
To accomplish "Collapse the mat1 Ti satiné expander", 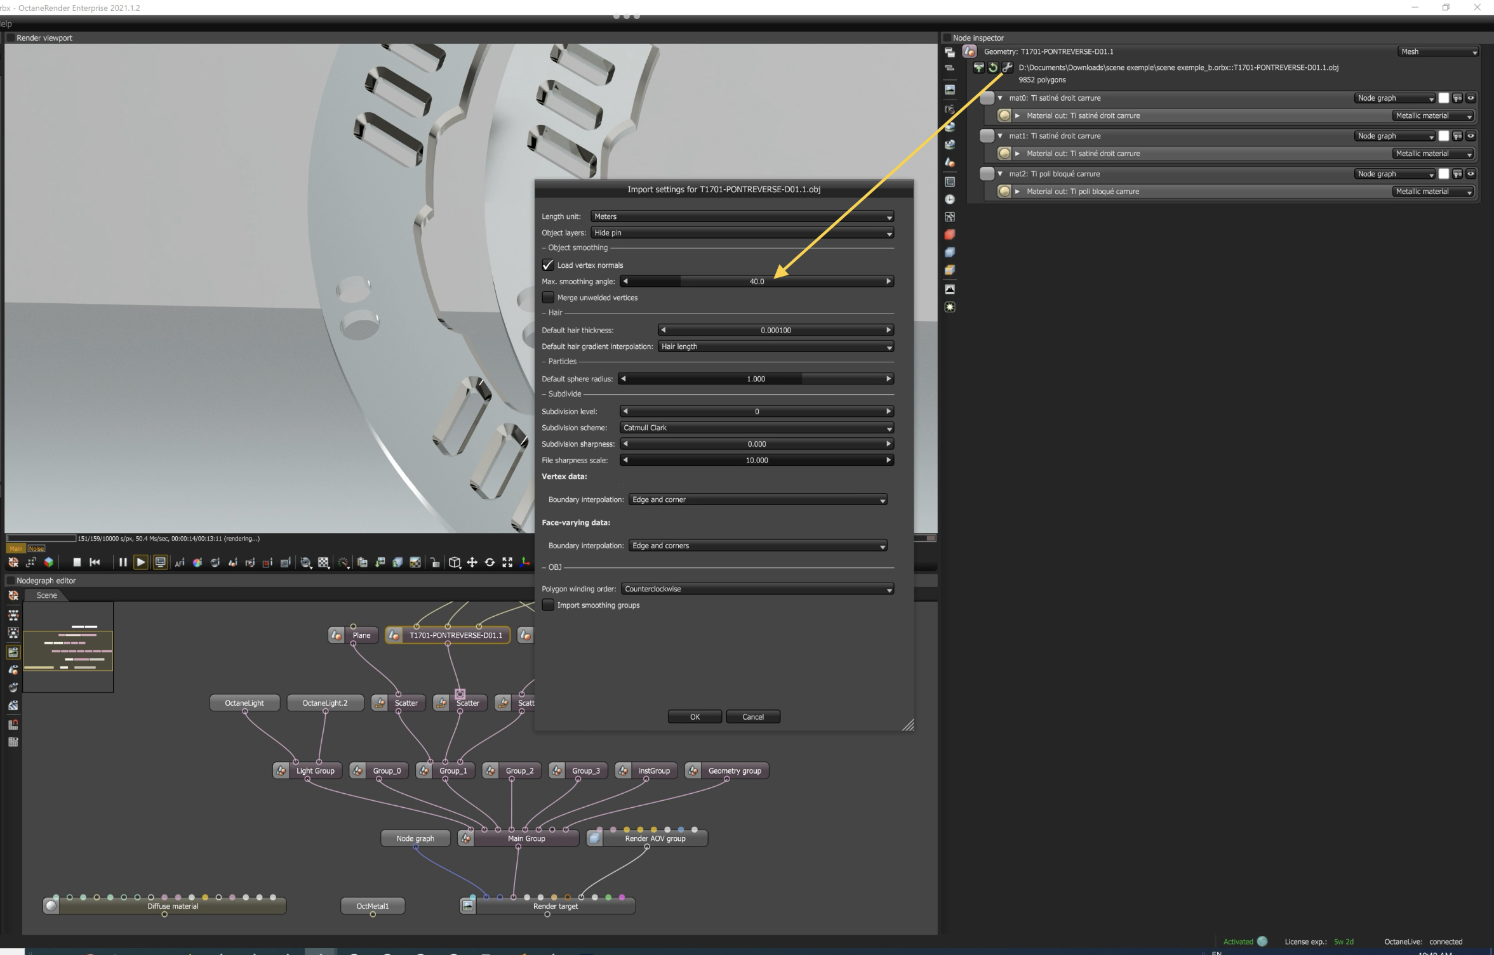I will pos(1001,136).
